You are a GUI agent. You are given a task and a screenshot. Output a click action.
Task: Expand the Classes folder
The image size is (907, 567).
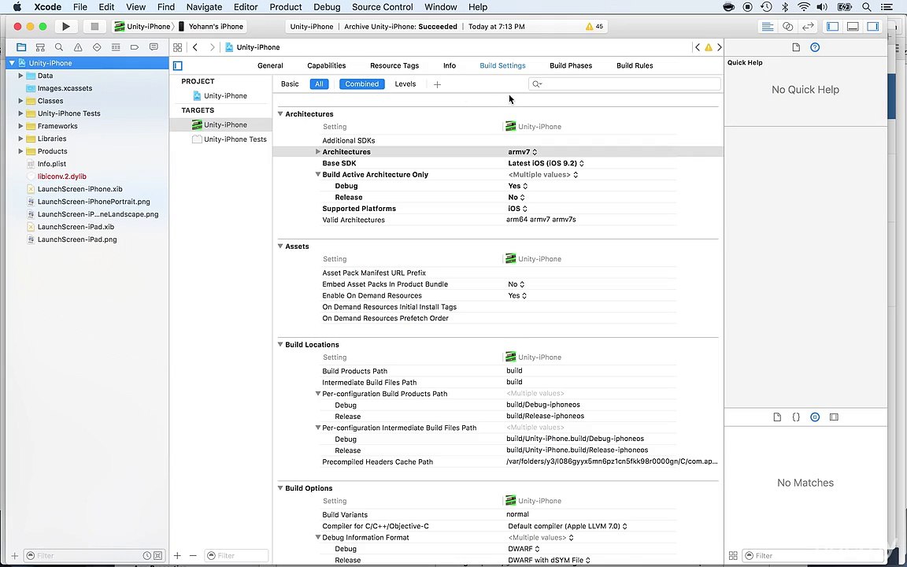pyautogui.click(x=20, y=101)
